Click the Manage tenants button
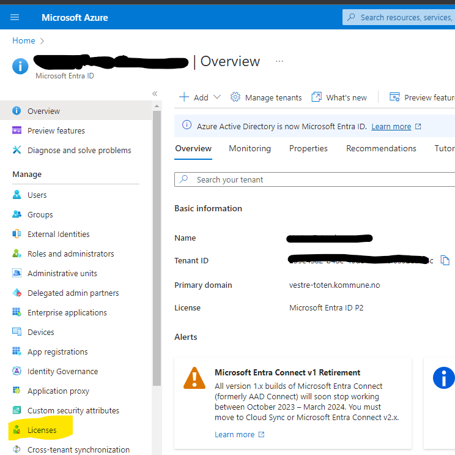Viewport: 455px width, 455px height. pyautogui.click(x=266, y=97)
